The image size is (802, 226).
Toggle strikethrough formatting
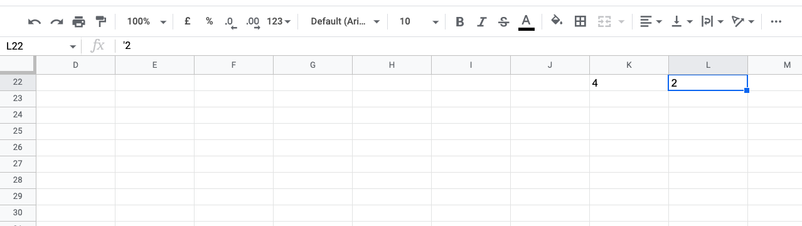tap(503, 22)
